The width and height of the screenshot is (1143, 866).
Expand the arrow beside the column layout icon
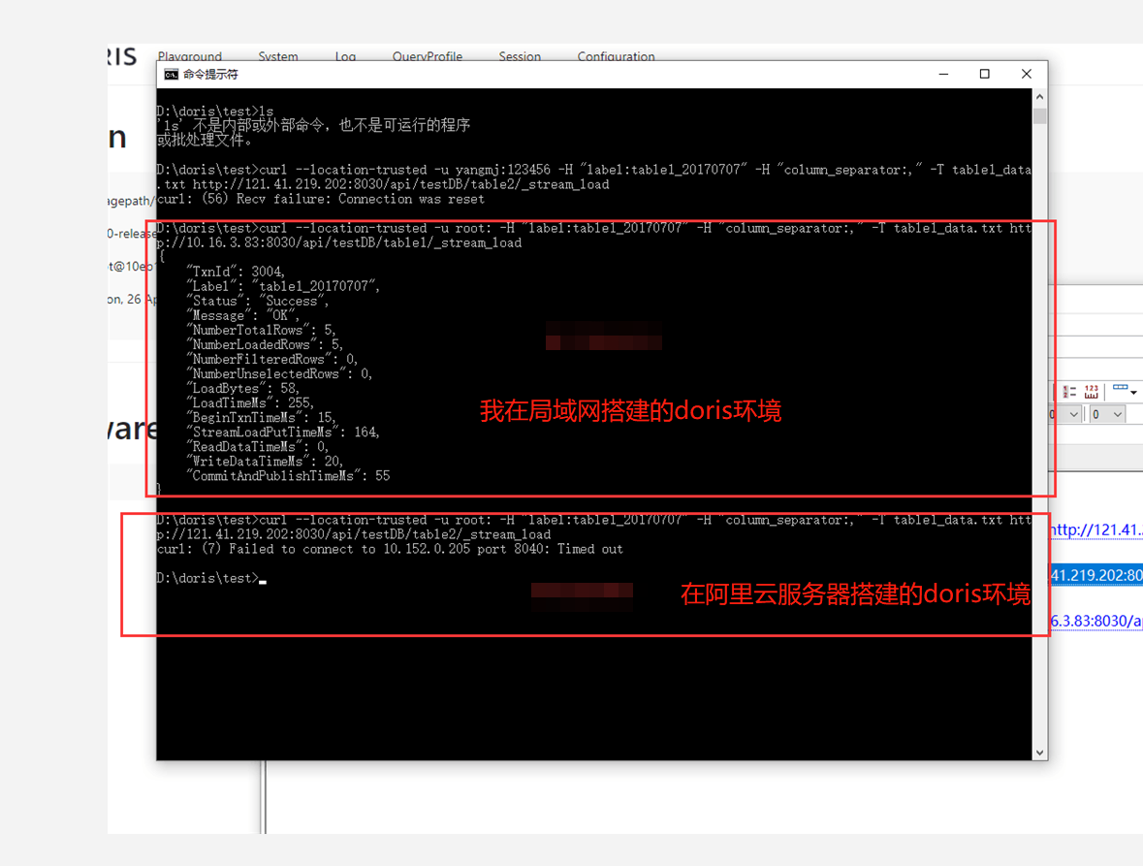point(1133,393)
